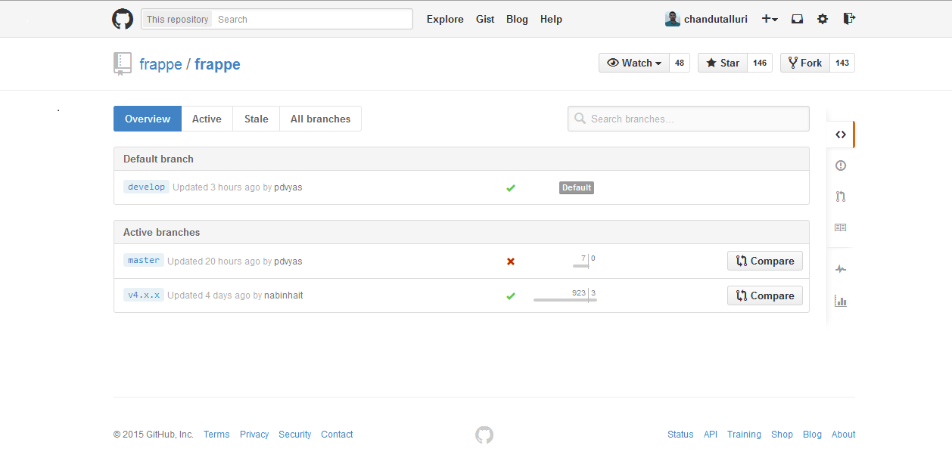Focus the repository Search field
This screenshot has width=952, height=461.
coord(313,19)
